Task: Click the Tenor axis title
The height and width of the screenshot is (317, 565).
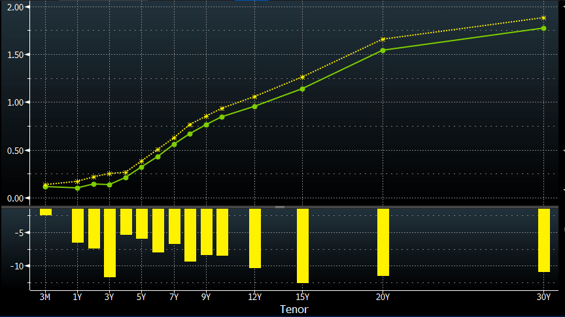Action: (x=294, y=309)
